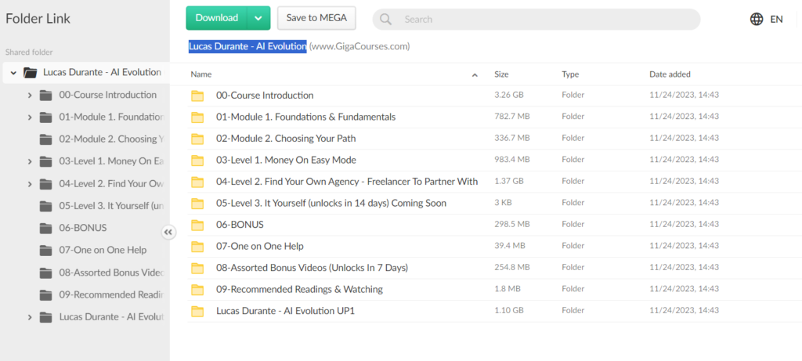802x361 pixels.
Task: Sort files by Size column header
Action: coord(501,74)
